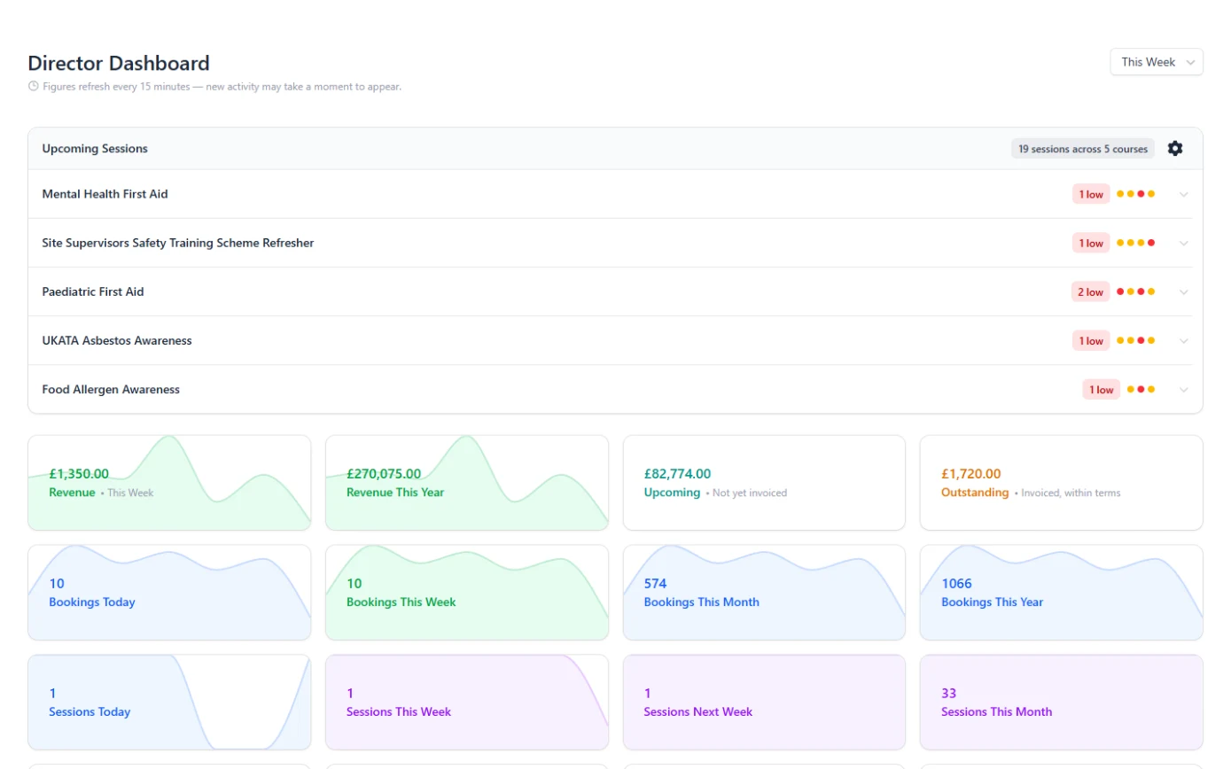The image size is (1231, 769).
Task: Open the Bookings This Year card
Action: pos(1062,593)
